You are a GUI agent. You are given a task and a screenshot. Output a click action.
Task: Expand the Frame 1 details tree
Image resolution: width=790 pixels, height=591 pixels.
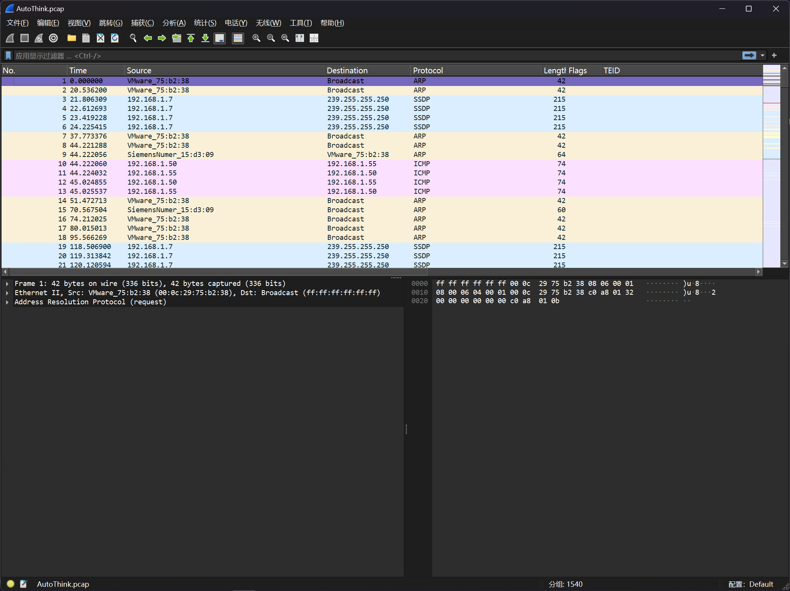7,284
